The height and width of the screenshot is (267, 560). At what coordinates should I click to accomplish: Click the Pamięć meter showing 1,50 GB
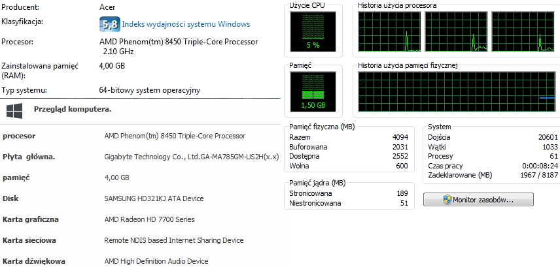pyautogui.click(x=313, y=92)
